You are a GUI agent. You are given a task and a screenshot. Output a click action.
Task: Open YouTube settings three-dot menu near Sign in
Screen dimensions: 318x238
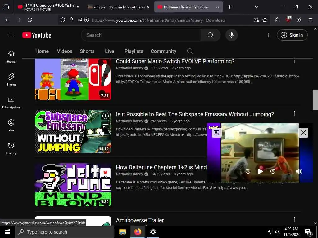click(268, 35)
